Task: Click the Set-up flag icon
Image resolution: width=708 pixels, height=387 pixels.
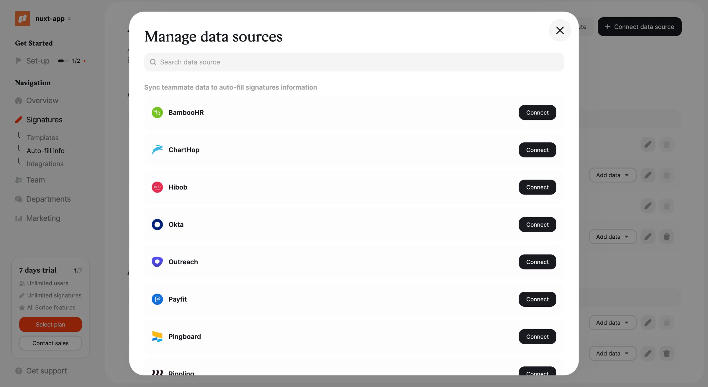Action: (18, 61)
